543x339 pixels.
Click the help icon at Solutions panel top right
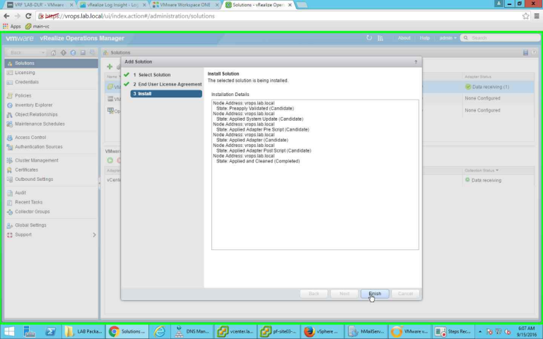[534, 52]
